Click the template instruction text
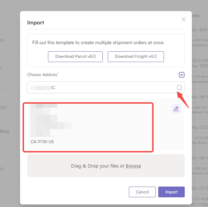 click(x=98, y=43)
